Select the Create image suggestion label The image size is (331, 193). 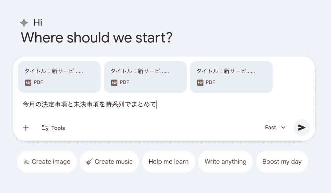pyautogui.click(x=51, y=162)
